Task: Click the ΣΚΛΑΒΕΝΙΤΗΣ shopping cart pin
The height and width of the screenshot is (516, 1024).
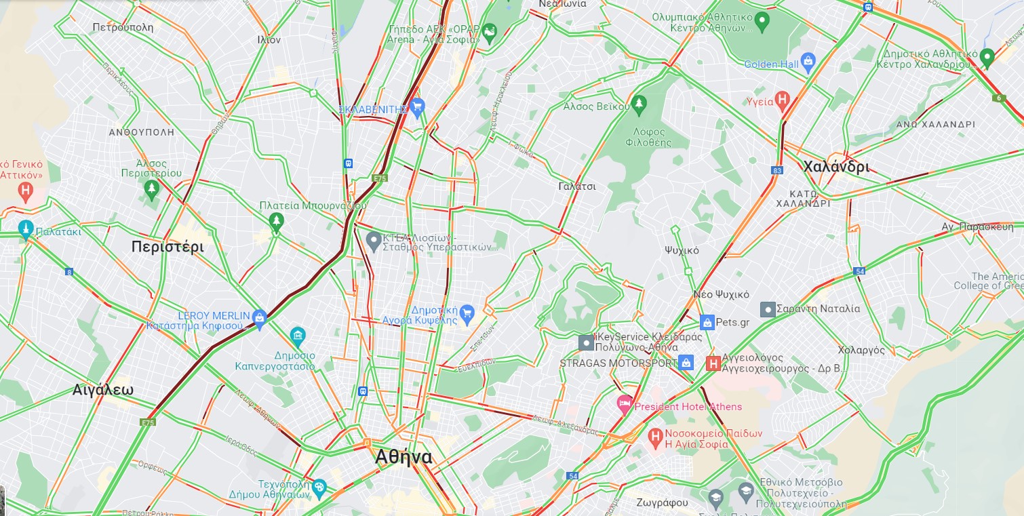Action: coord(417,106)
